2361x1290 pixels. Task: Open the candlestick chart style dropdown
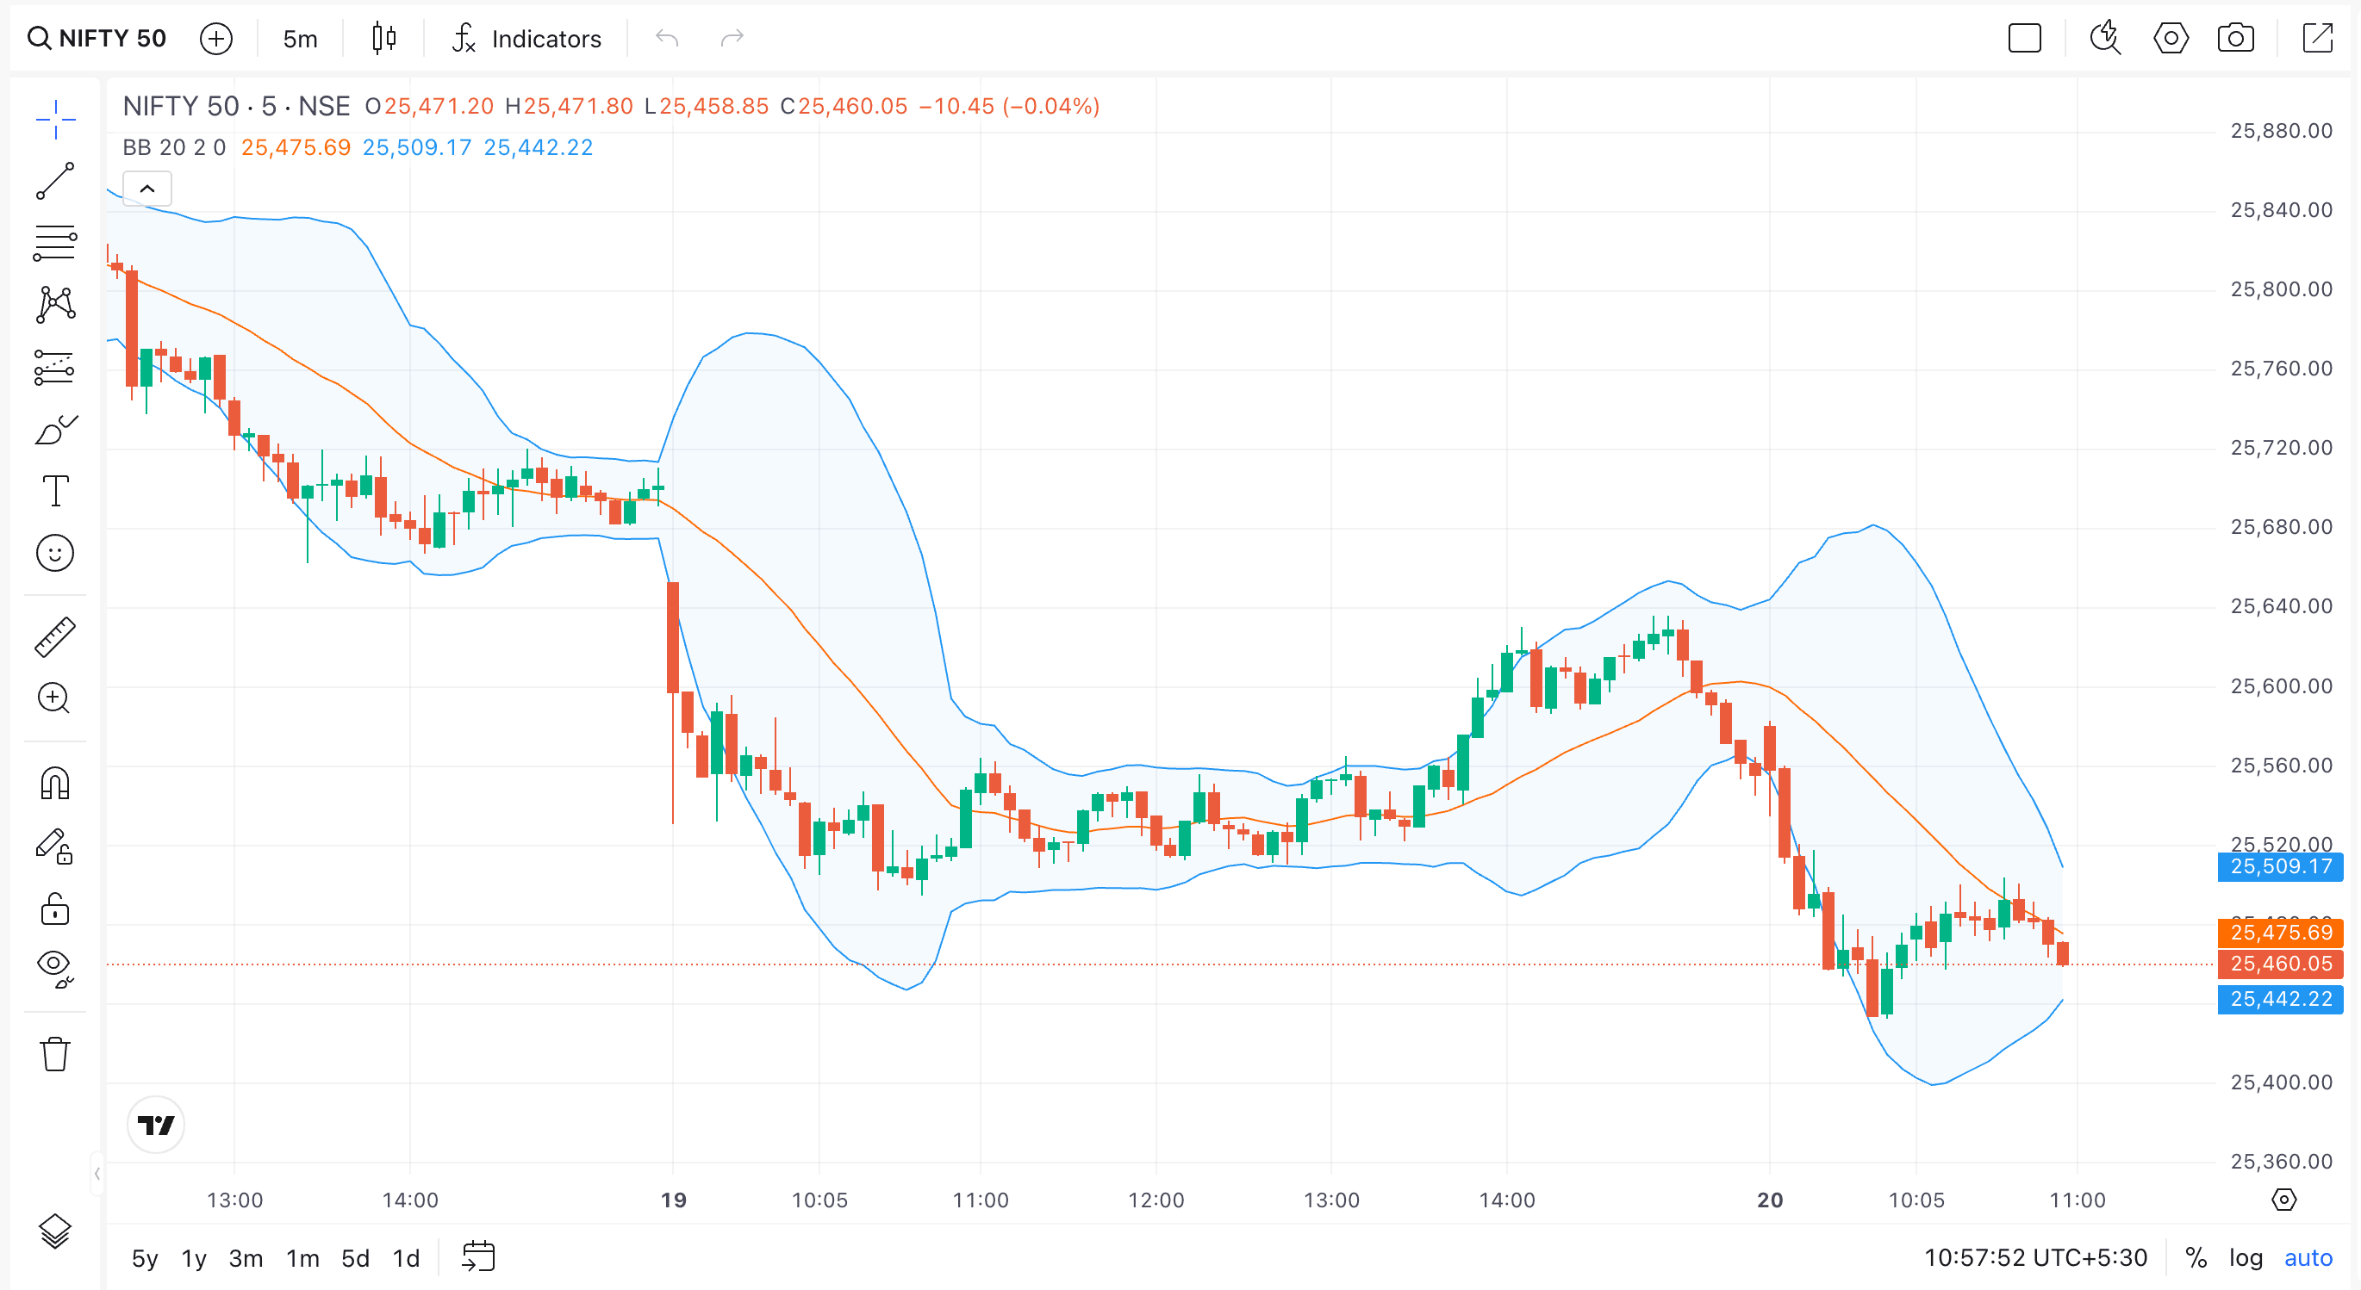(x=384, y=39)
